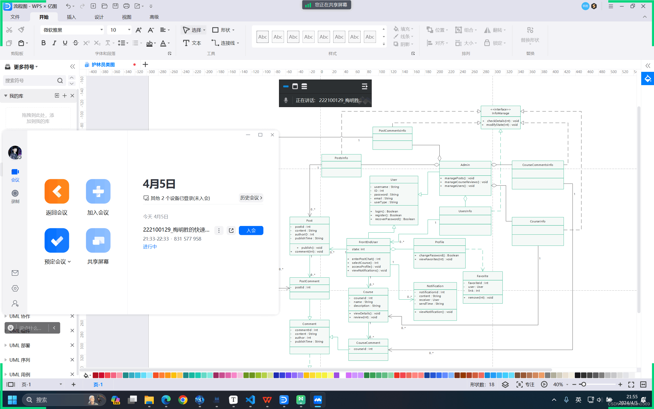The height and width of the screenshot is (409, 654).
Task: Click the 搜索符号 search field
Action: coord(30,81)
